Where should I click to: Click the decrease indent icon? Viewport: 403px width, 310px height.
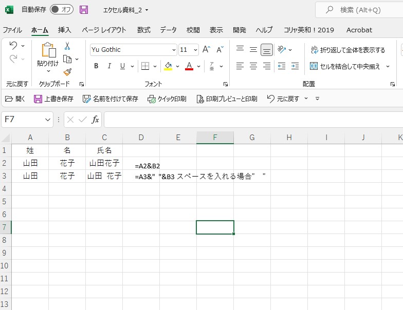click(x=282, y=66)
